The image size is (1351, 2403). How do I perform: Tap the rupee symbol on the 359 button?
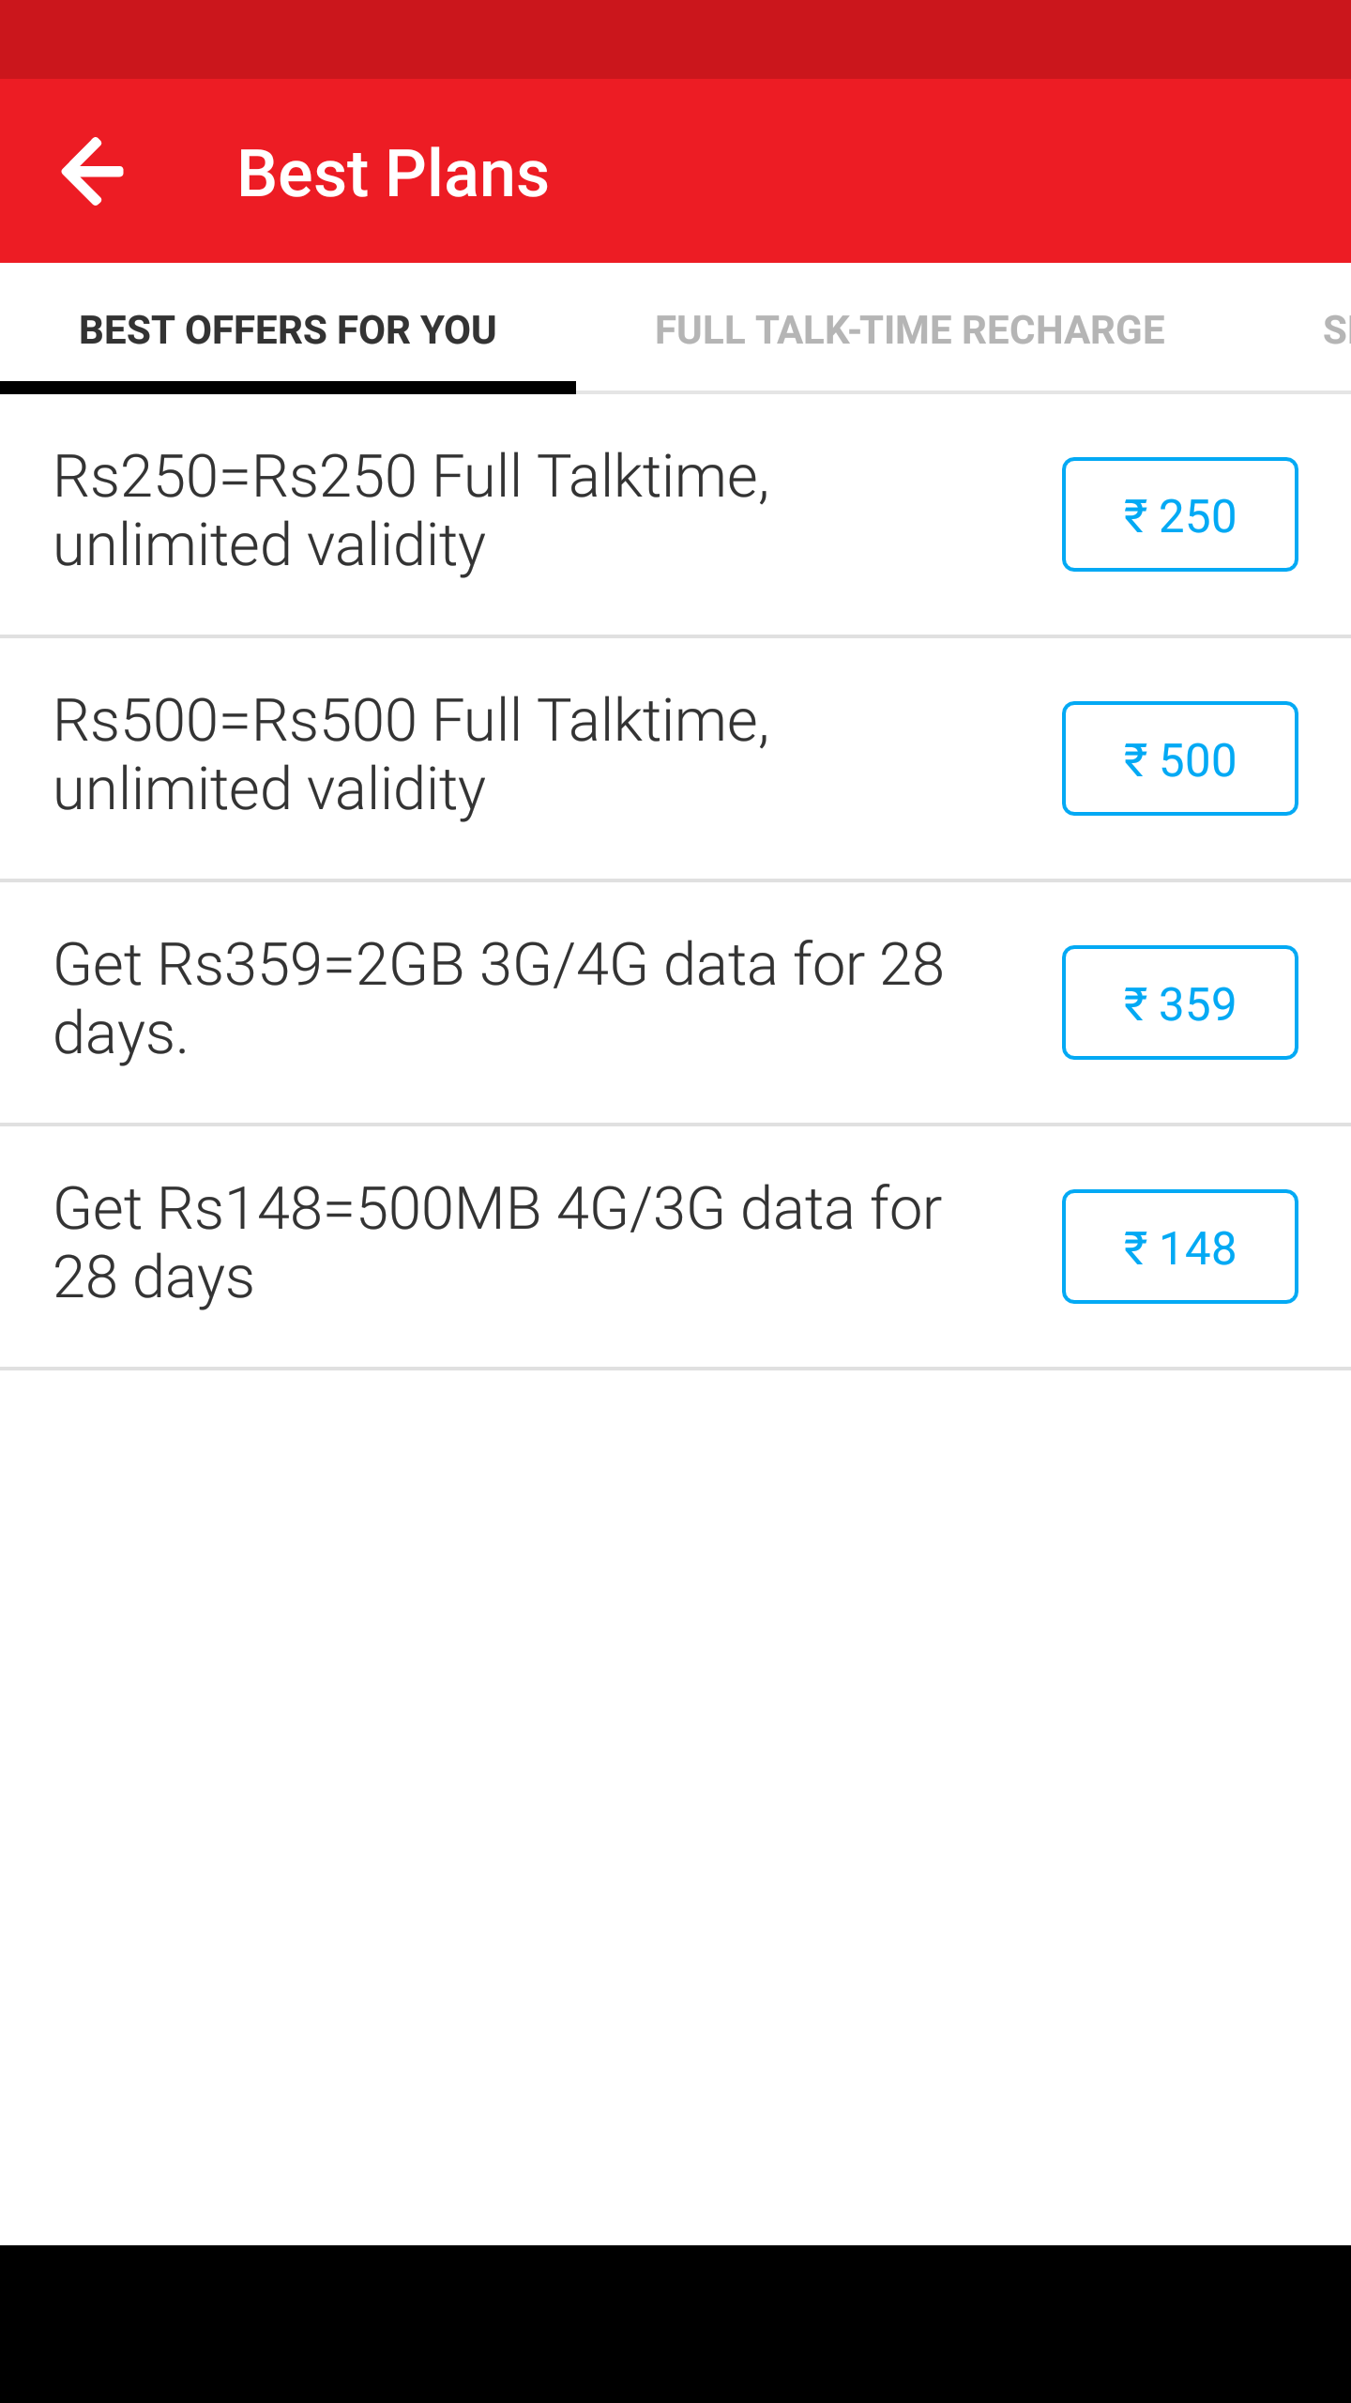tap(1135, 1003)
